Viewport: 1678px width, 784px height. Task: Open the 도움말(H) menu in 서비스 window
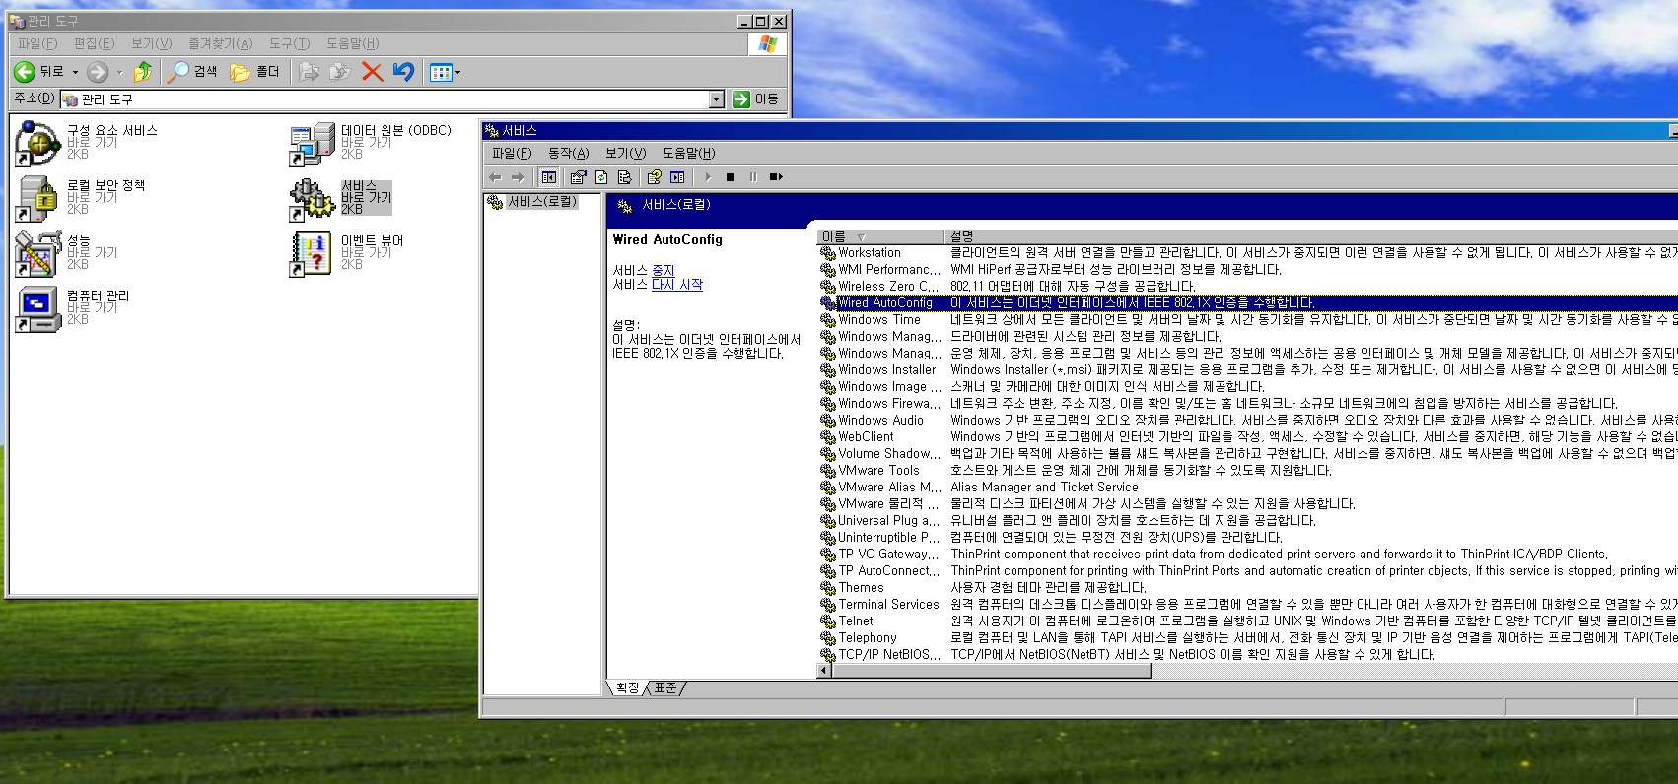(x=688, y=153)
